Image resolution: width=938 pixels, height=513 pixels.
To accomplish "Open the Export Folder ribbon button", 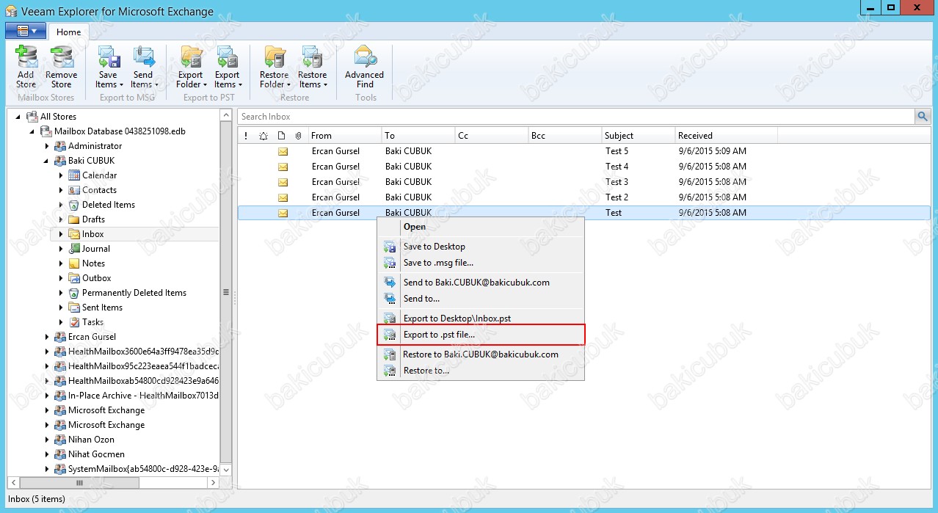I will [191, 67].
